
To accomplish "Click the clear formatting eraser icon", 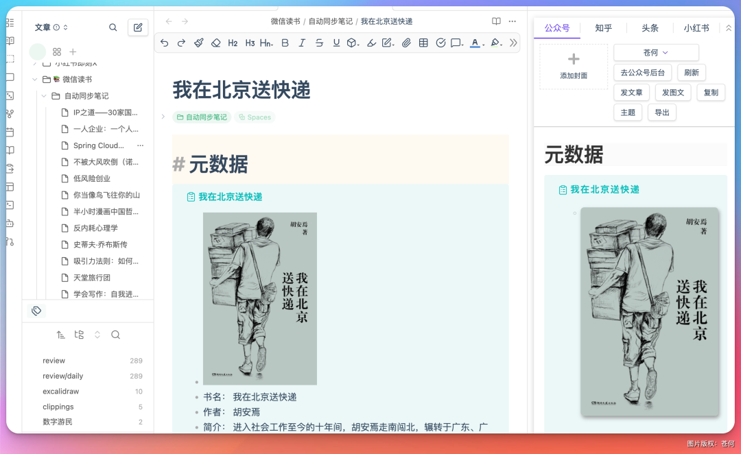I will point(215,43).
